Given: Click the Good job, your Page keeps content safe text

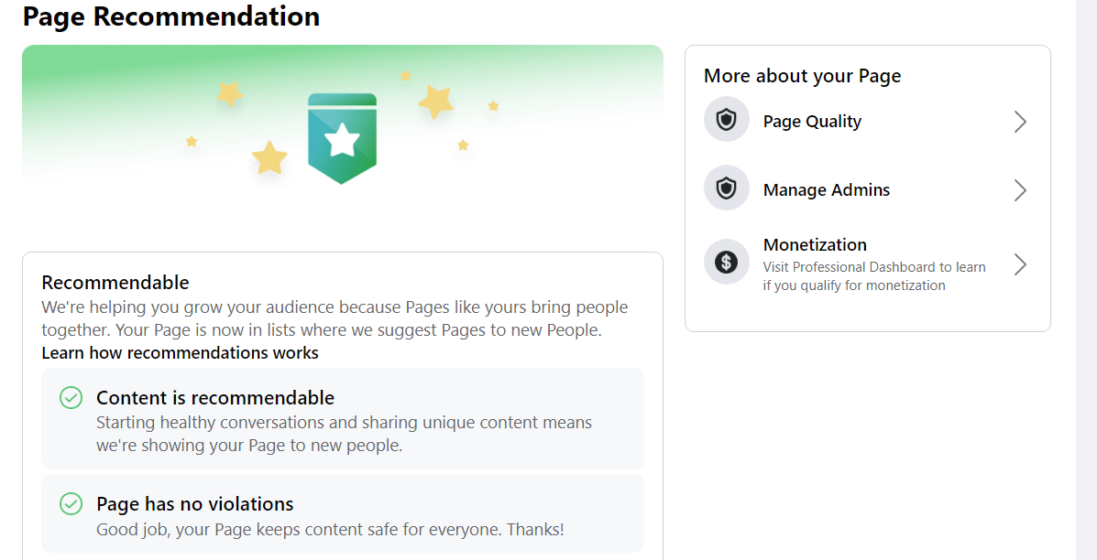Looking at the screenshot, I should 330,529.
